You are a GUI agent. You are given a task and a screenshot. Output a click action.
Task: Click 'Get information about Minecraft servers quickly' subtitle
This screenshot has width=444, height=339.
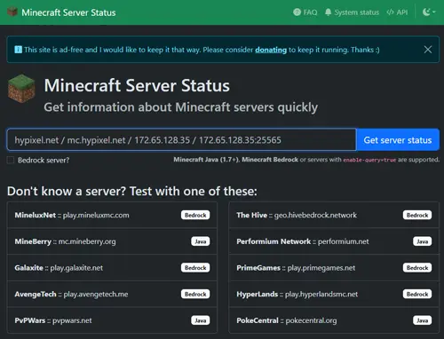point(181,107)
